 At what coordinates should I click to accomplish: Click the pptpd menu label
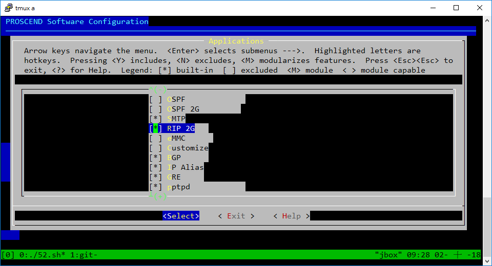(x=178, y=187)
